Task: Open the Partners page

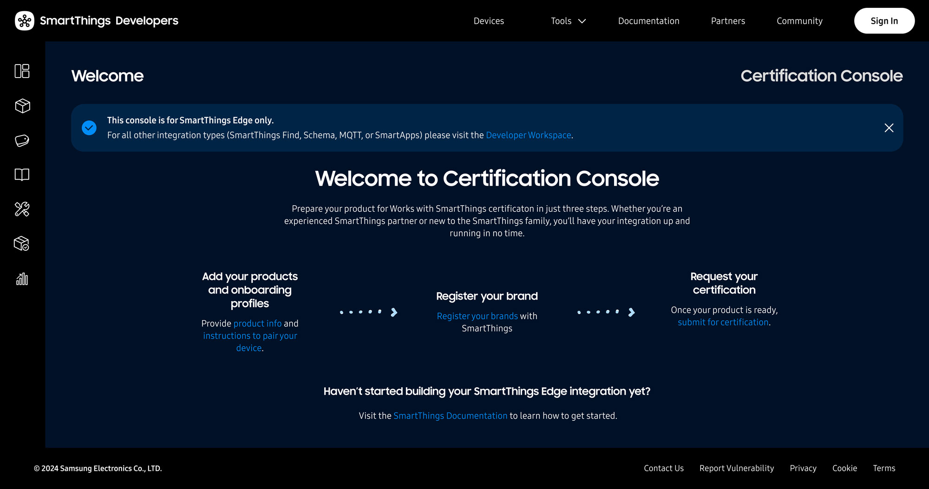Action: (728, 21)
